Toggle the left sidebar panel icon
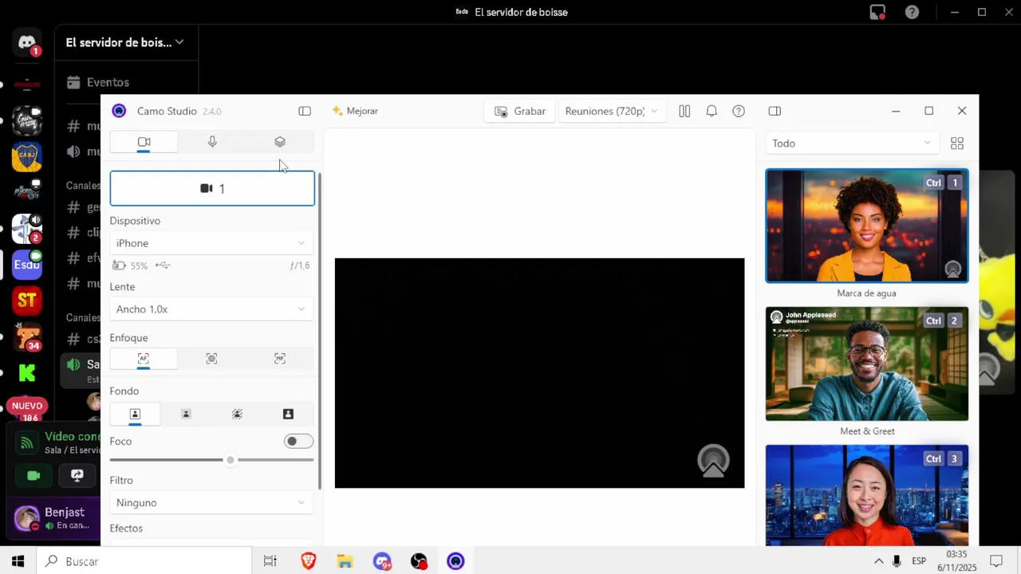Screen dimensions: 1021x574 305,111
